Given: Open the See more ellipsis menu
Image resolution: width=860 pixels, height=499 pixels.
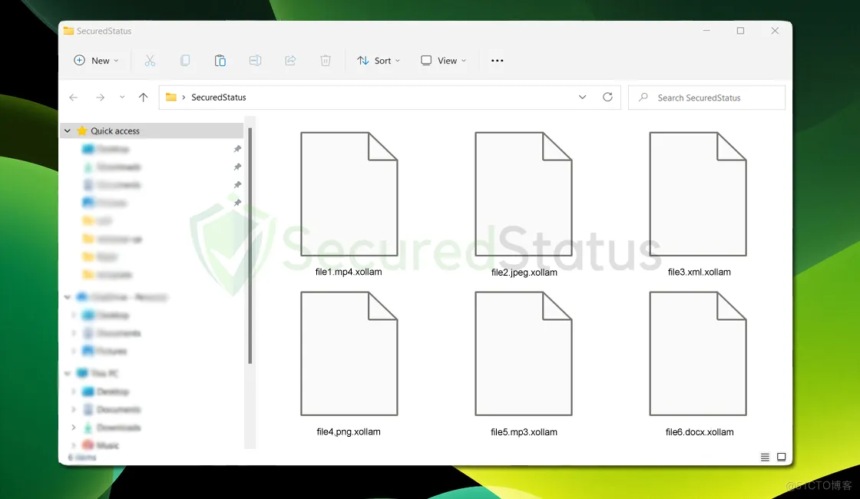Looking at the screenshot, I should point(497,61).
